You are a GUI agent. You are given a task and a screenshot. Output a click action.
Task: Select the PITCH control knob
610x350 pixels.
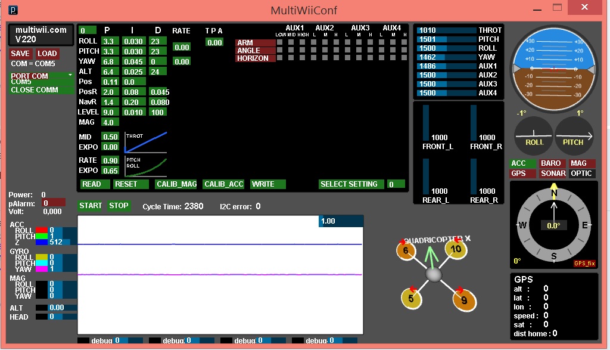574,136
